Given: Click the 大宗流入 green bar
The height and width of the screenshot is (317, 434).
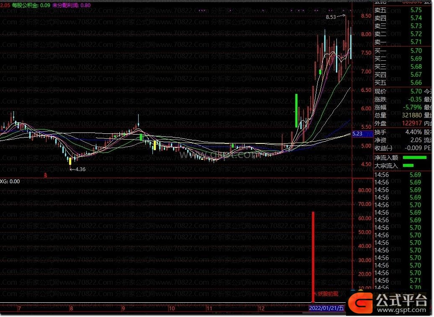Looking at the screenshot, I should [x=408, y=166].
